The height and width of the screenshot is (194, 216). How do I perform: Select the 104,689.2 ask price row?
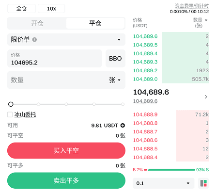171,70
